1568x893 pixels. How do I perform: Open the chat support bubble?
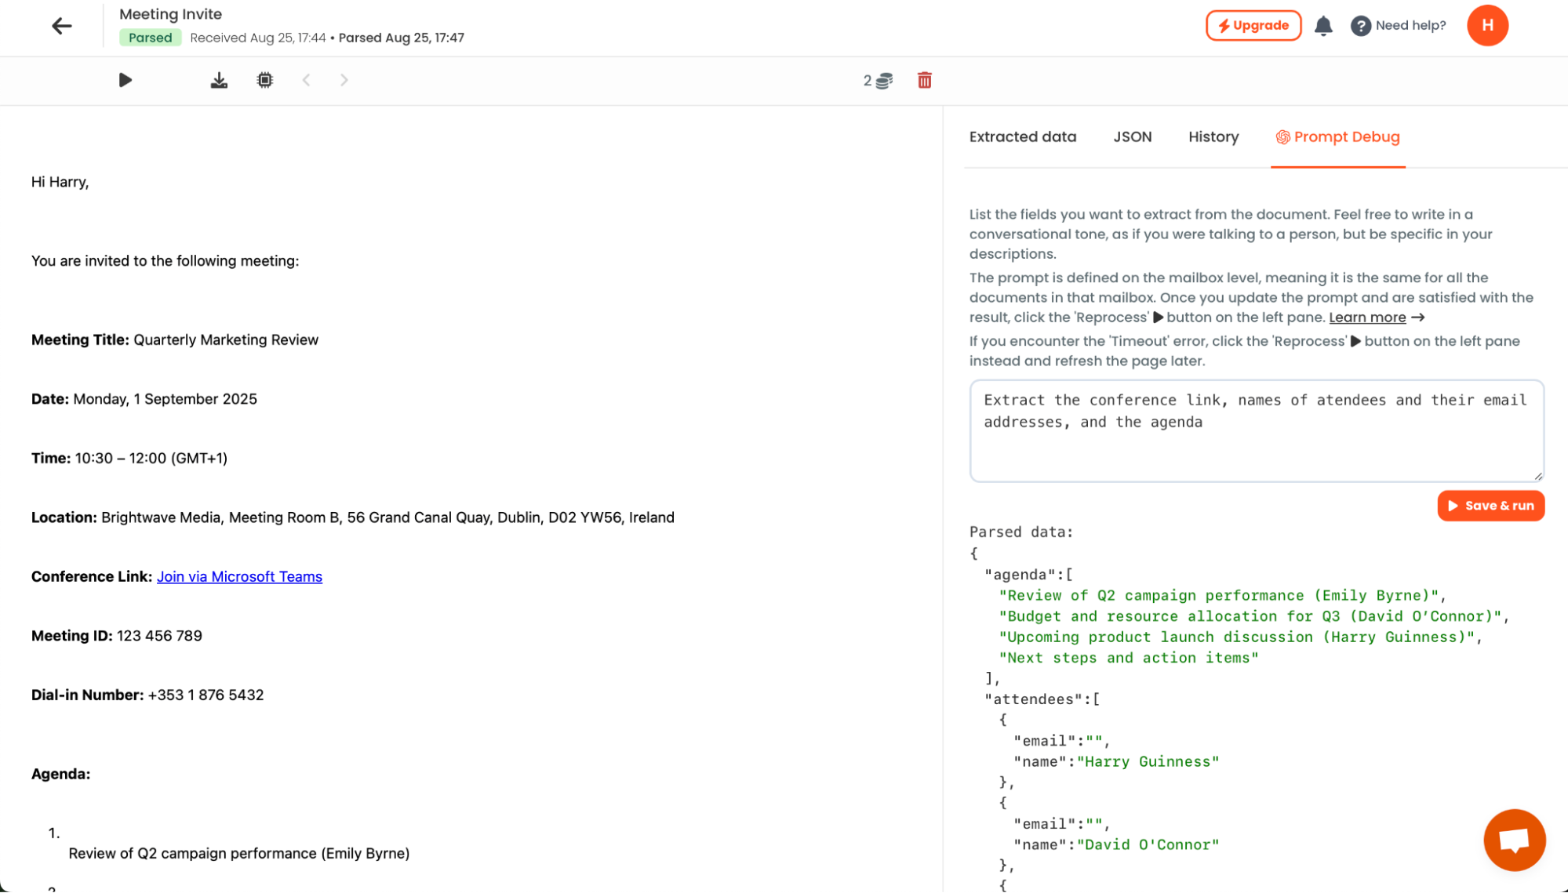[1514, 840]
